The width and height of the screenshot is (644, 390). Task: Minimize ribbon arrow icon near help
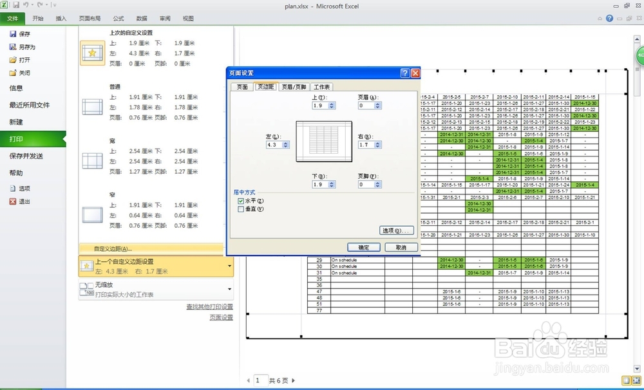coord(600,19)
